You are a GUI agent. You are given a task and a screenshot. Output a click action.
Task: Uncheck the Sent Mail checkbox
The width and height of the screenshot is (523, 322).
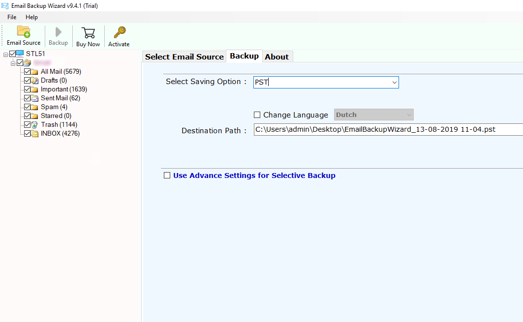(x=28, y=98)
